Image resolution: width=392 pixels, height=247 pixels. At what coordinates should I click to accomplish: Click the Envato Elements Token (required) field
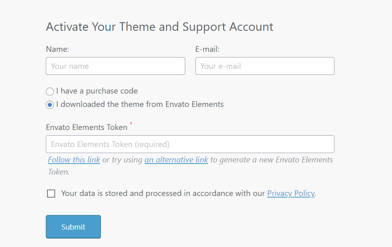click(x=190, y=144)
